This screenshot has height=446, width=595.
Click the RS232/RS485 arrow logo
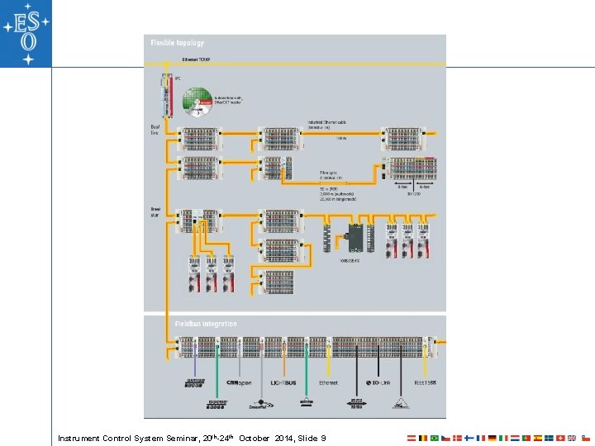356,404
